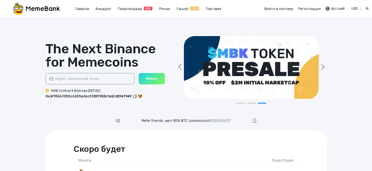372x171 pixels.
Task: Open the Рынки menu item
Action: tap(165, 9)
